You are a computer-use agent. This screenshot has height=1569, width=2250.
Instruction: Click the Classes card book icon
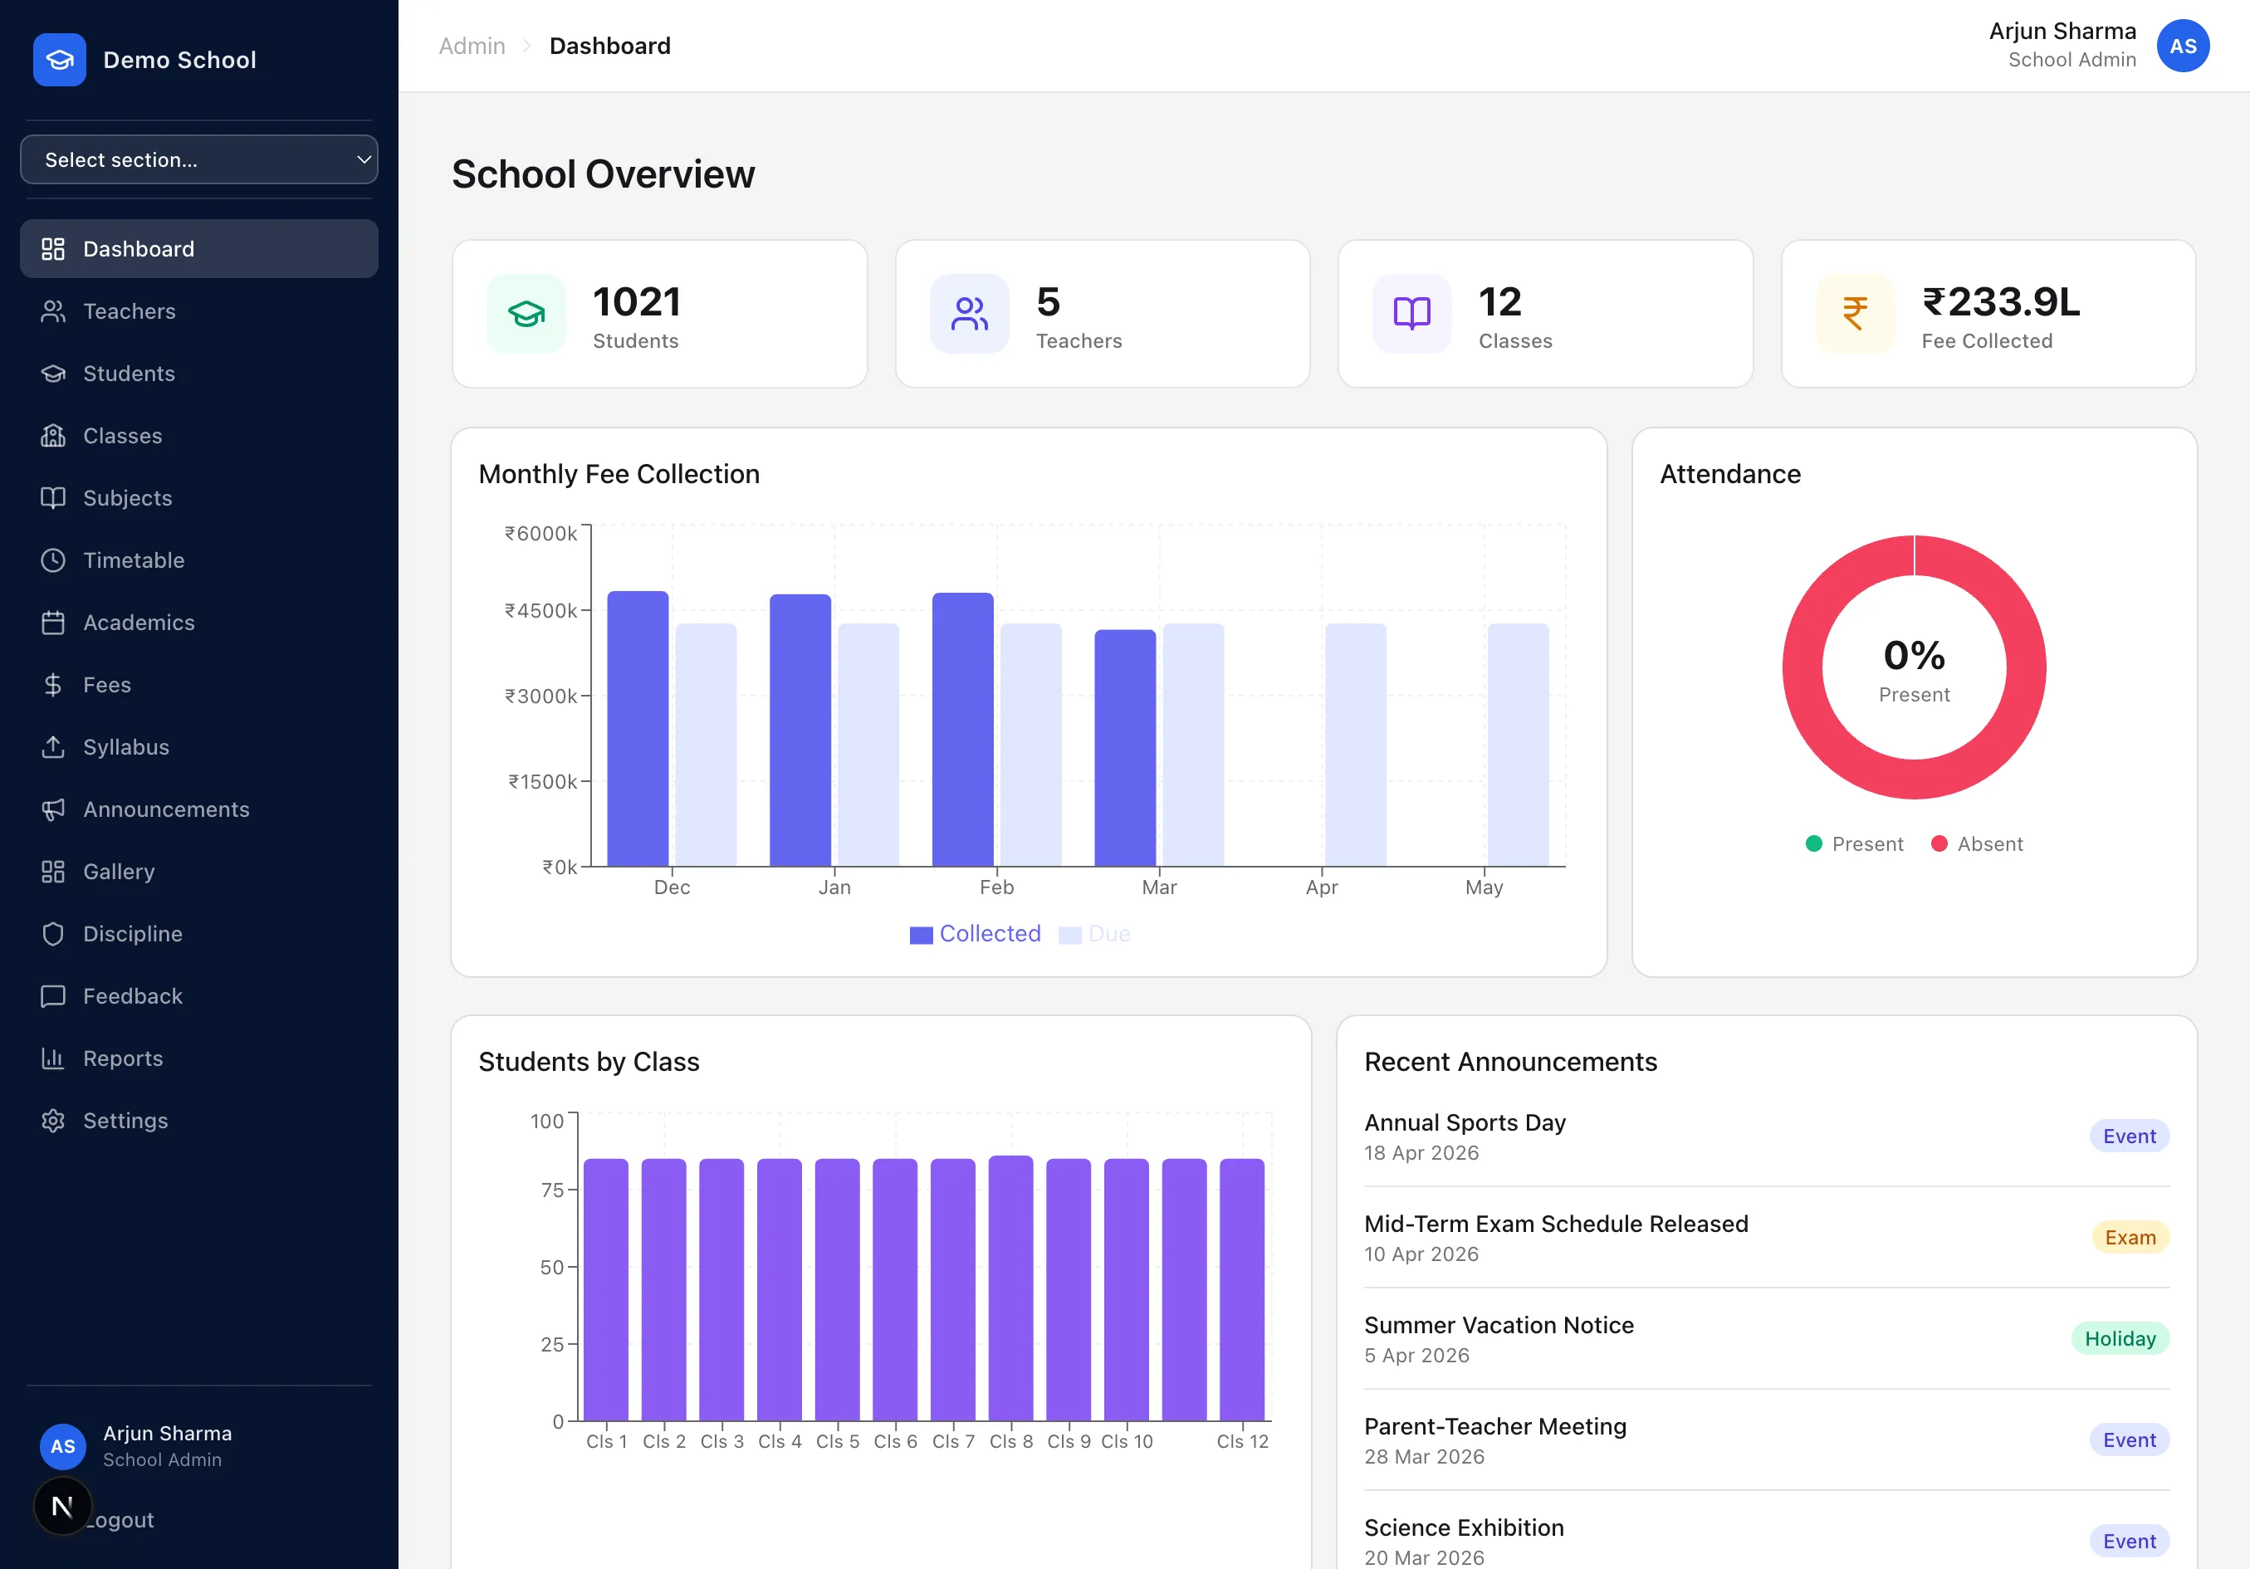[x=1412, y=314]
